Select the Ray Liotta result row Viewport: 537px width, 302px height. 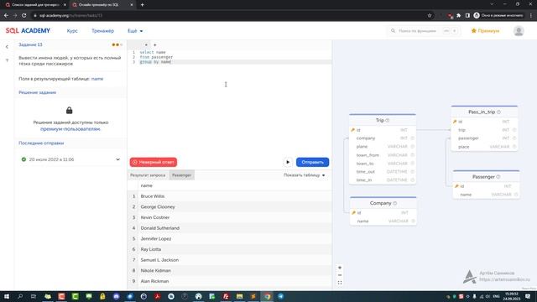pos(229,249)
